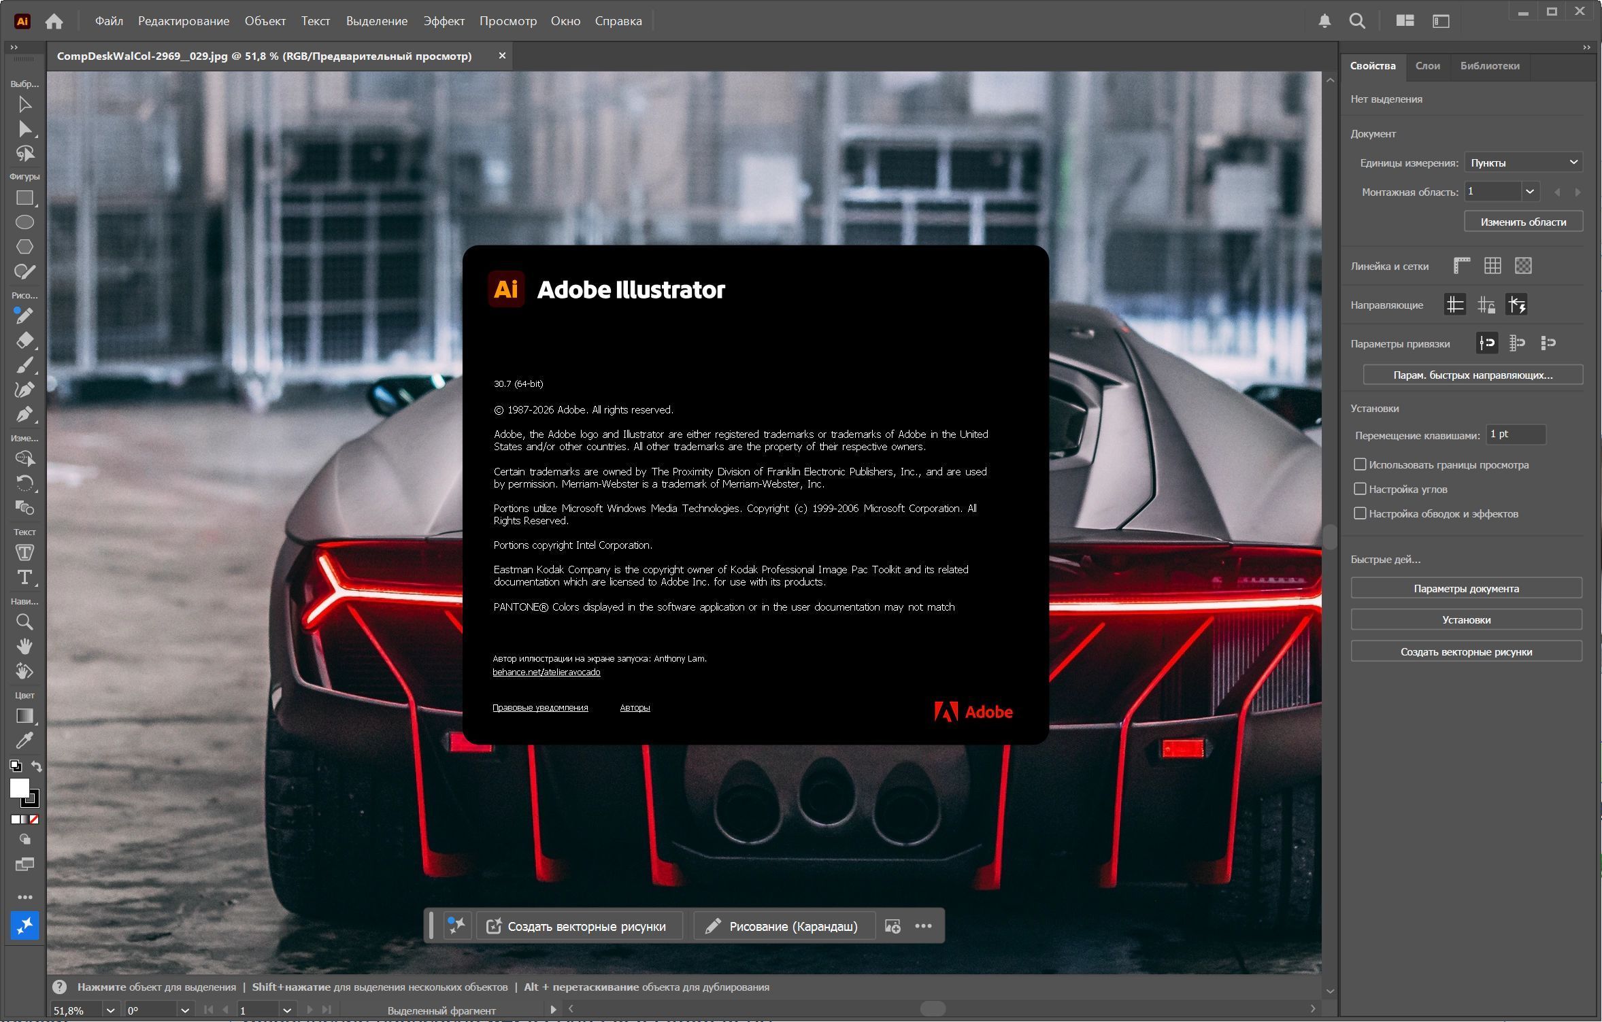Open the search icon in top bar
The height and width of the screenshot is (1022, 1602).
[x=1357, y=21]
